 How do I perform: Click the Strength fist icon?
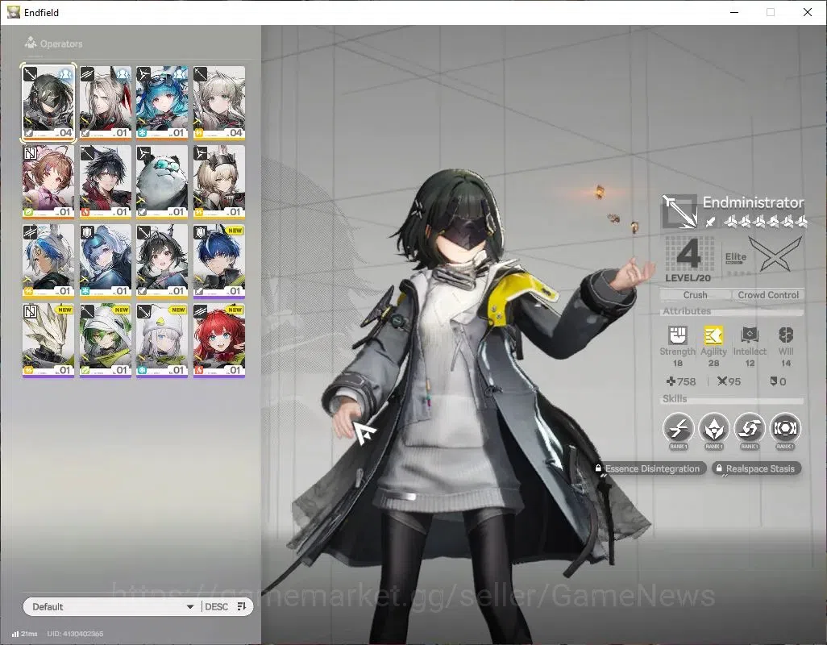coord(678,335)
